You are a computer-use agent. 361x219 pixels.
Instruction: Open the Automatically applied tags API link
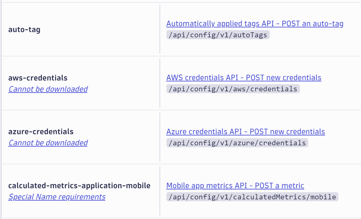pos(255,24)
